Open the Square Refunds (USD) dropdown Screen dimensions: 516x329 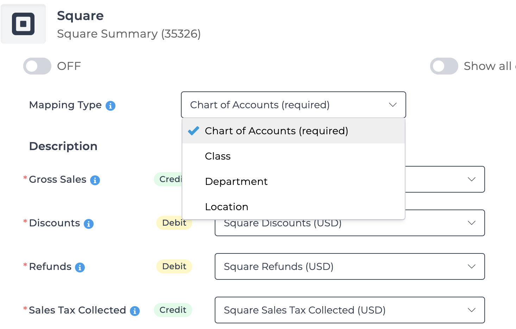(350, 266)
